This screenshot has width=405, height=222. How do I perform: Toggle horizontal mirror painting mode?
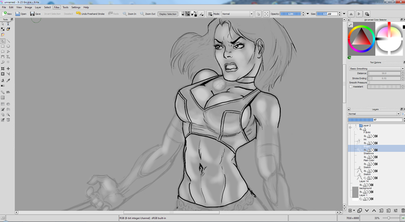[x=351, y=14]
